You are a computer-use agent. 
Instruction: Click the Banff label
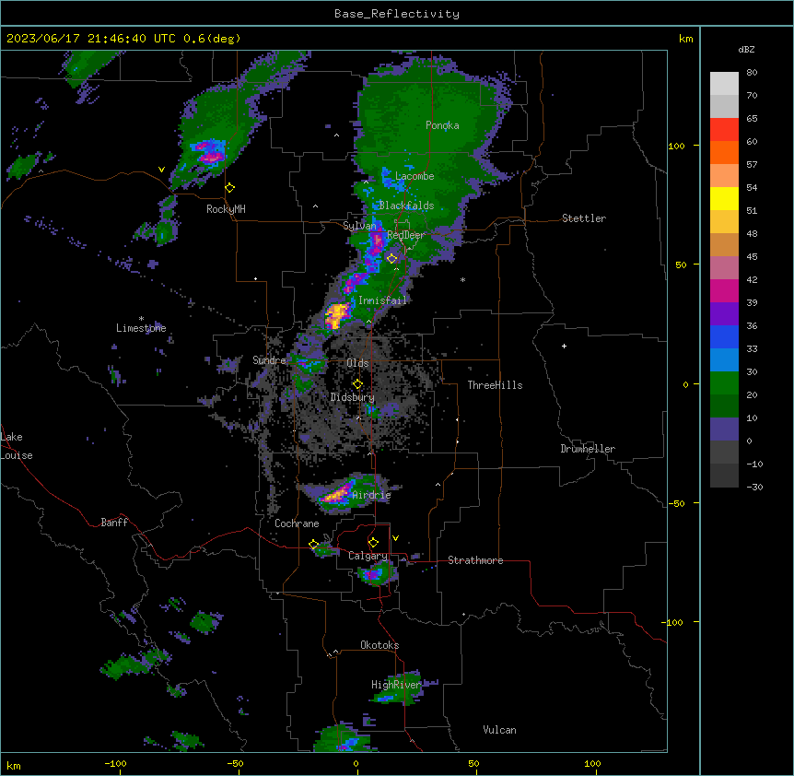click(114, 523)
